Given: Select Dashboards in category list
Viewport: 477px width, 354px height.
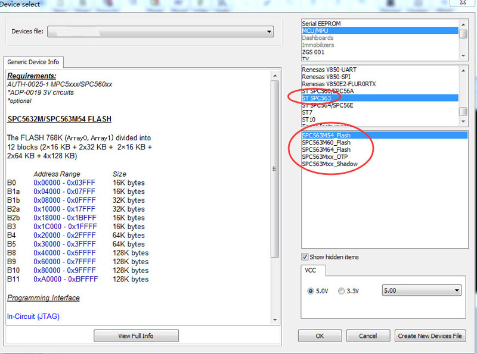Looking at the screenshot, I should click(x=380, y=38).
